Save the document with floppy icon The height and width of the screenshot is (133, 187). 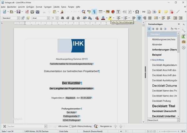pyautogui.click(x=18, y=12)
